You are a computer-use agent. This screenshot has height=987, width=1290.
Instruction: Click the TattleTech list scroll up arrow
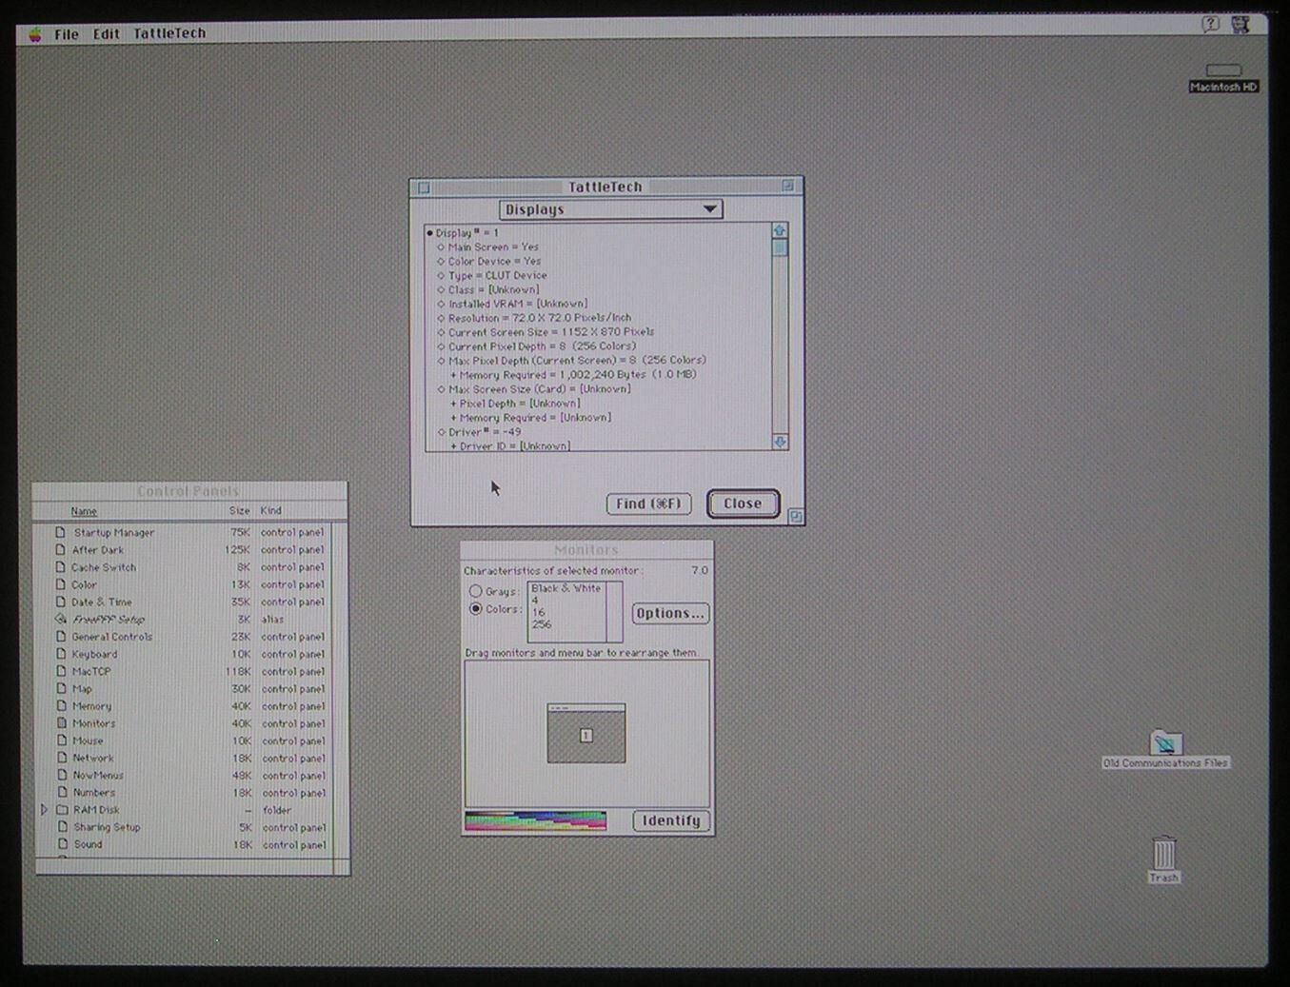(x=780, y=230)
